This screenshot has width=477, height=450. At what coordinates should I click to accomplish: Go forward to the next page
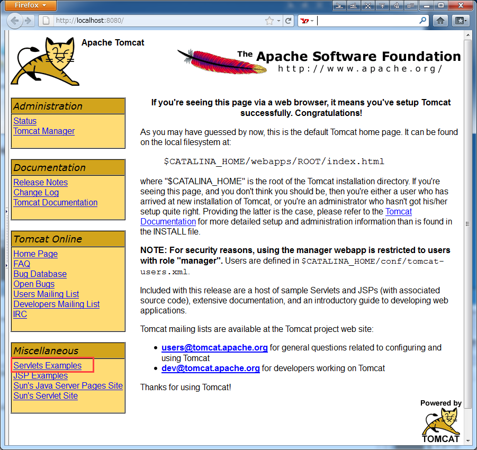[28, 21]
